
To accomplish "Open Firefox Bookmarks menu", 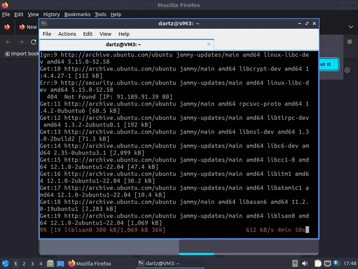I will tap(77, 14).
